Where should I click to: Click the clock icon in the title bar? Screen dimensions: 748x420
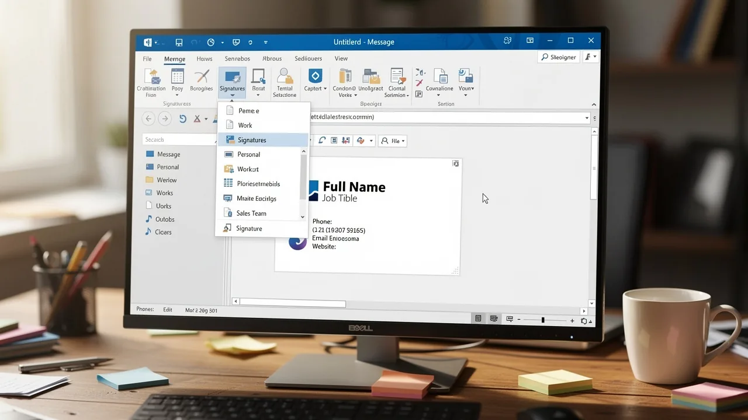pyautogui.click(x=211, y=42)
